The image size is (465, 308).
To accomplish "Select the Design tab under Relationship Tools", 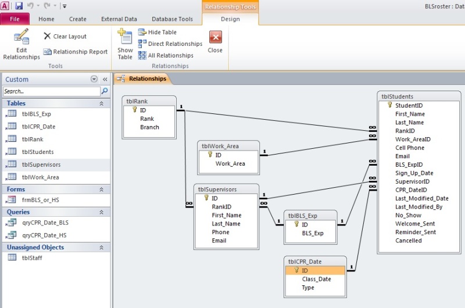I will [x=230, y=19].
